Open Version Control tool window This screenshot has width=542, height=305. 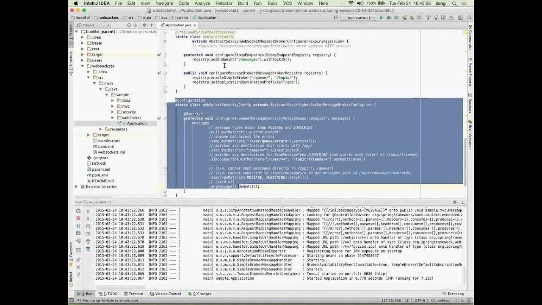click(165, 294)
